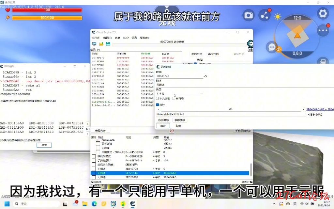The image size is (334, 209).
Task: Click Cheat Engine icon in the taskbar
Action: click(132, 204)
